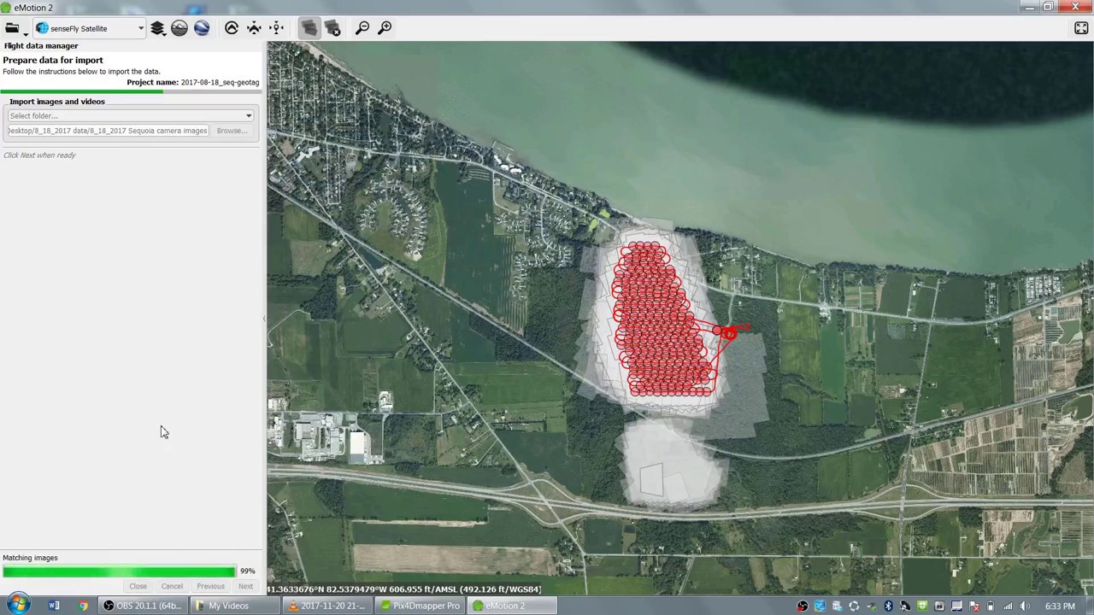Image resolution: width=1094 pixels, height=615 pixels.
Task: Click the map coordinates readout in status bar
Action: (405, 589)
